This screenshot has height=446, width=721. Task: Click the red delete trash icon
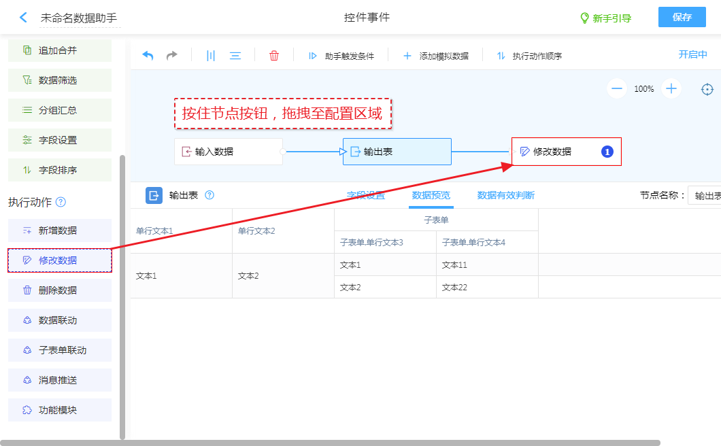click(x=274, y=56)
